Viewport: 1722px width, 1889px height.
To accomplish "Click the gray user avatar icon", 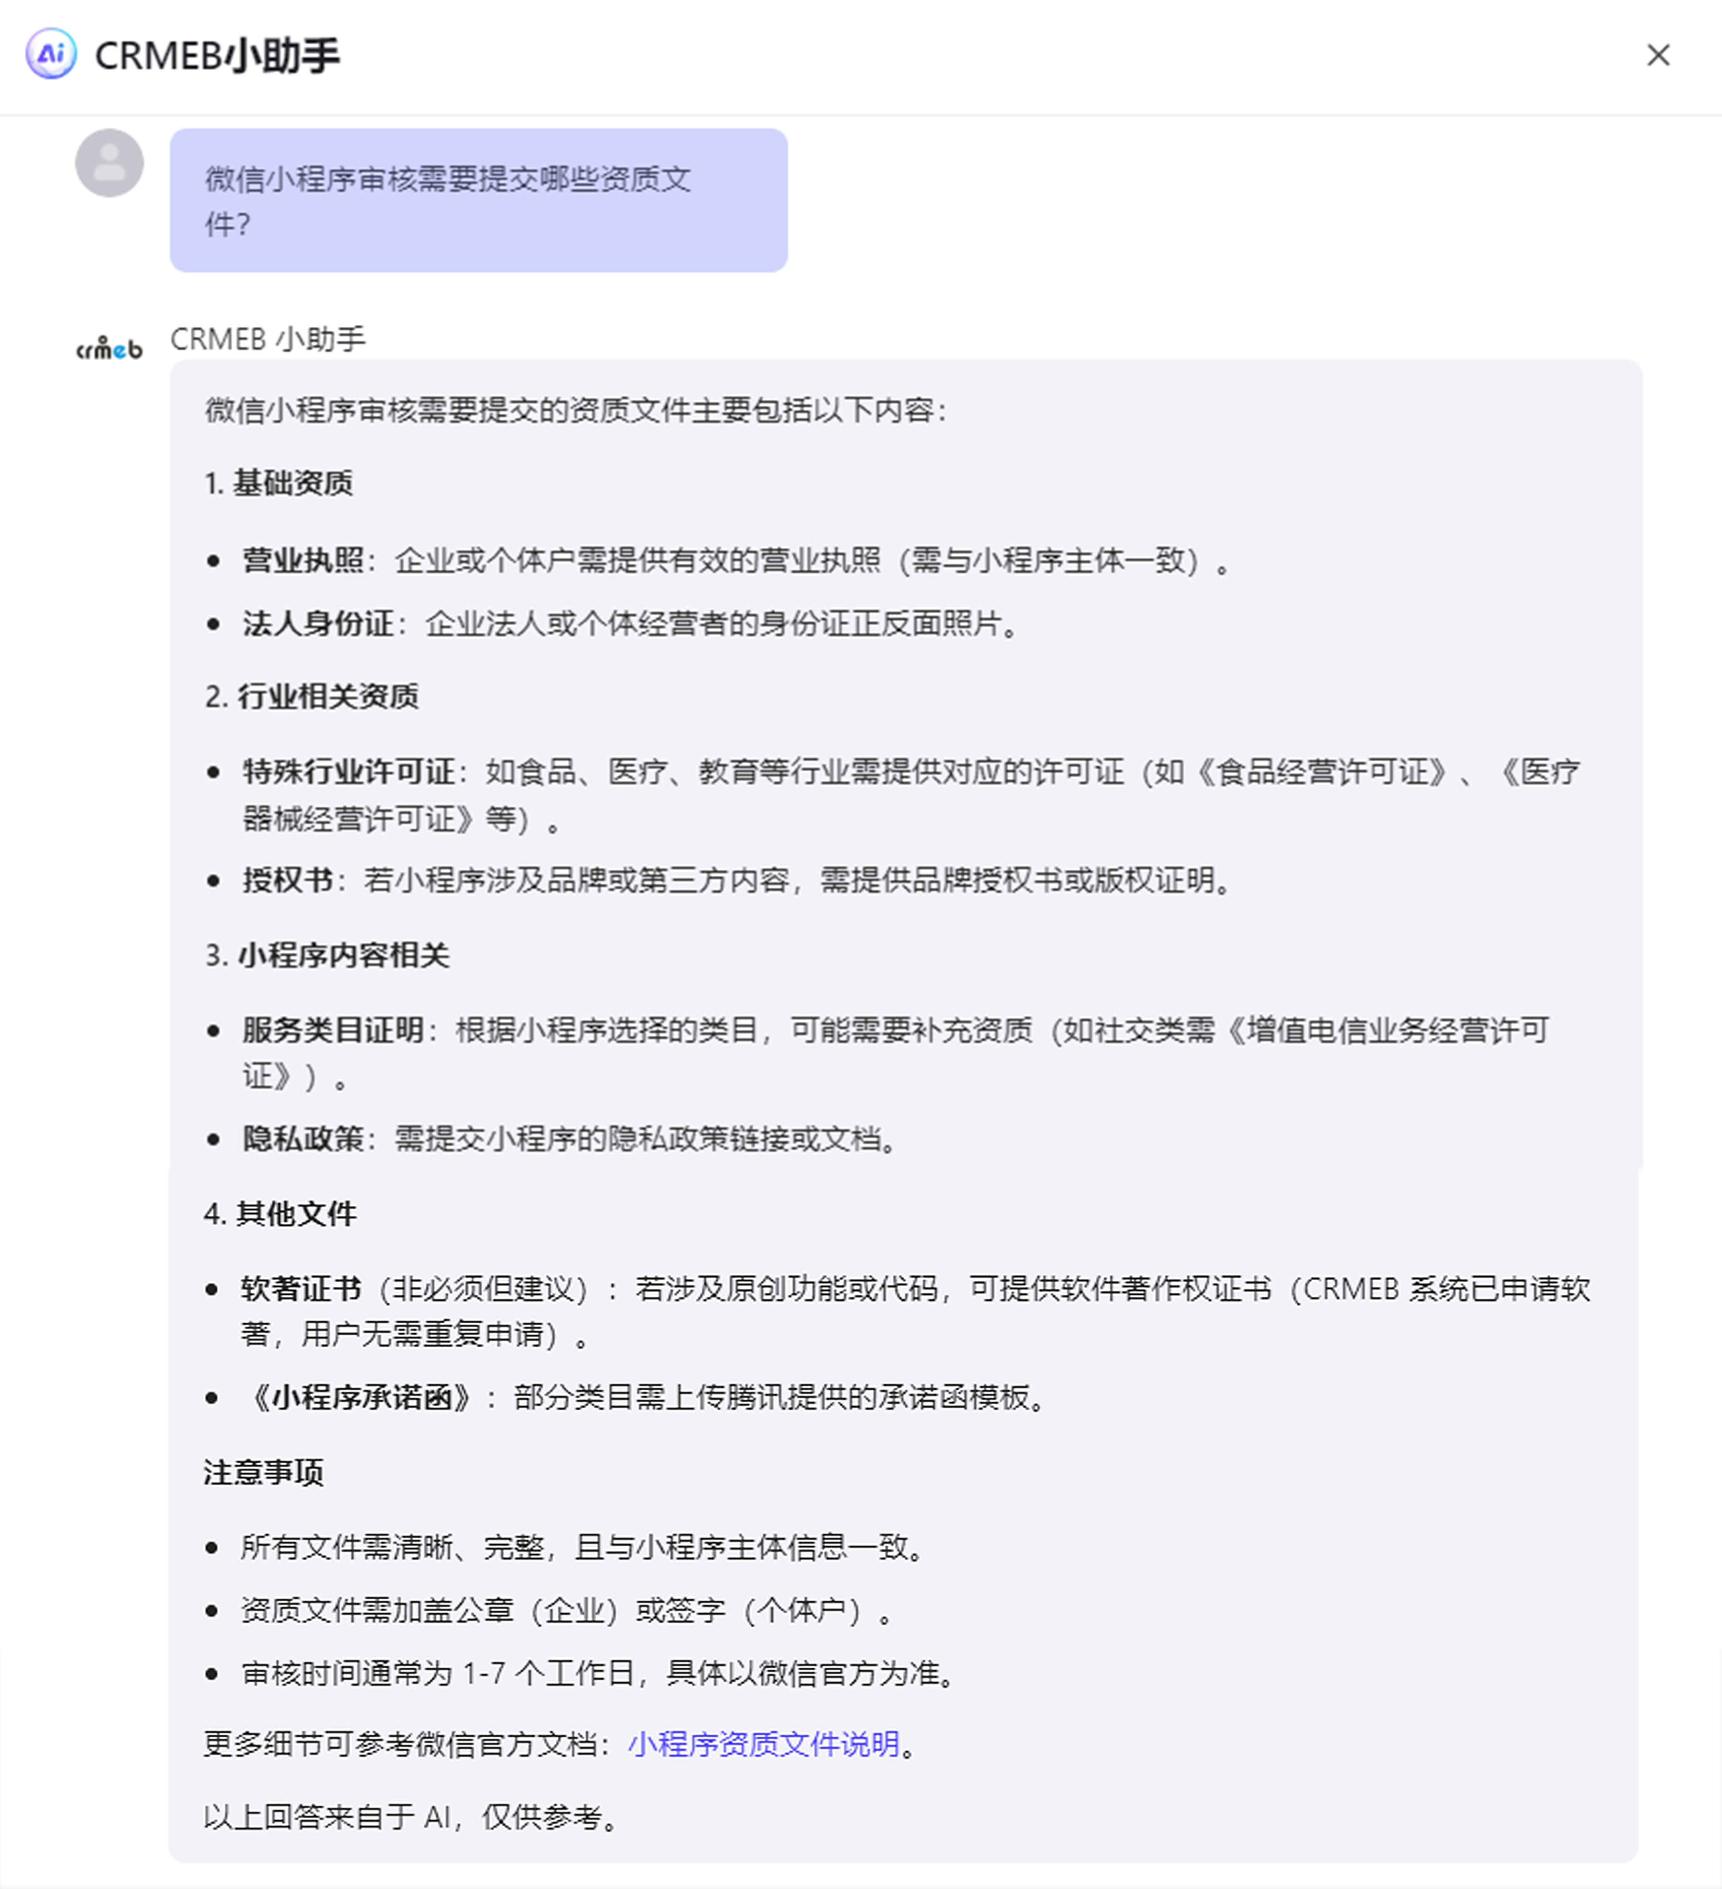I will point(110,163).
